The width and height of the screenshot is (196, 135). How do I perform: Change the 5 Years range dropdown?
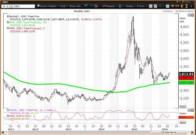tap(142, 6)
